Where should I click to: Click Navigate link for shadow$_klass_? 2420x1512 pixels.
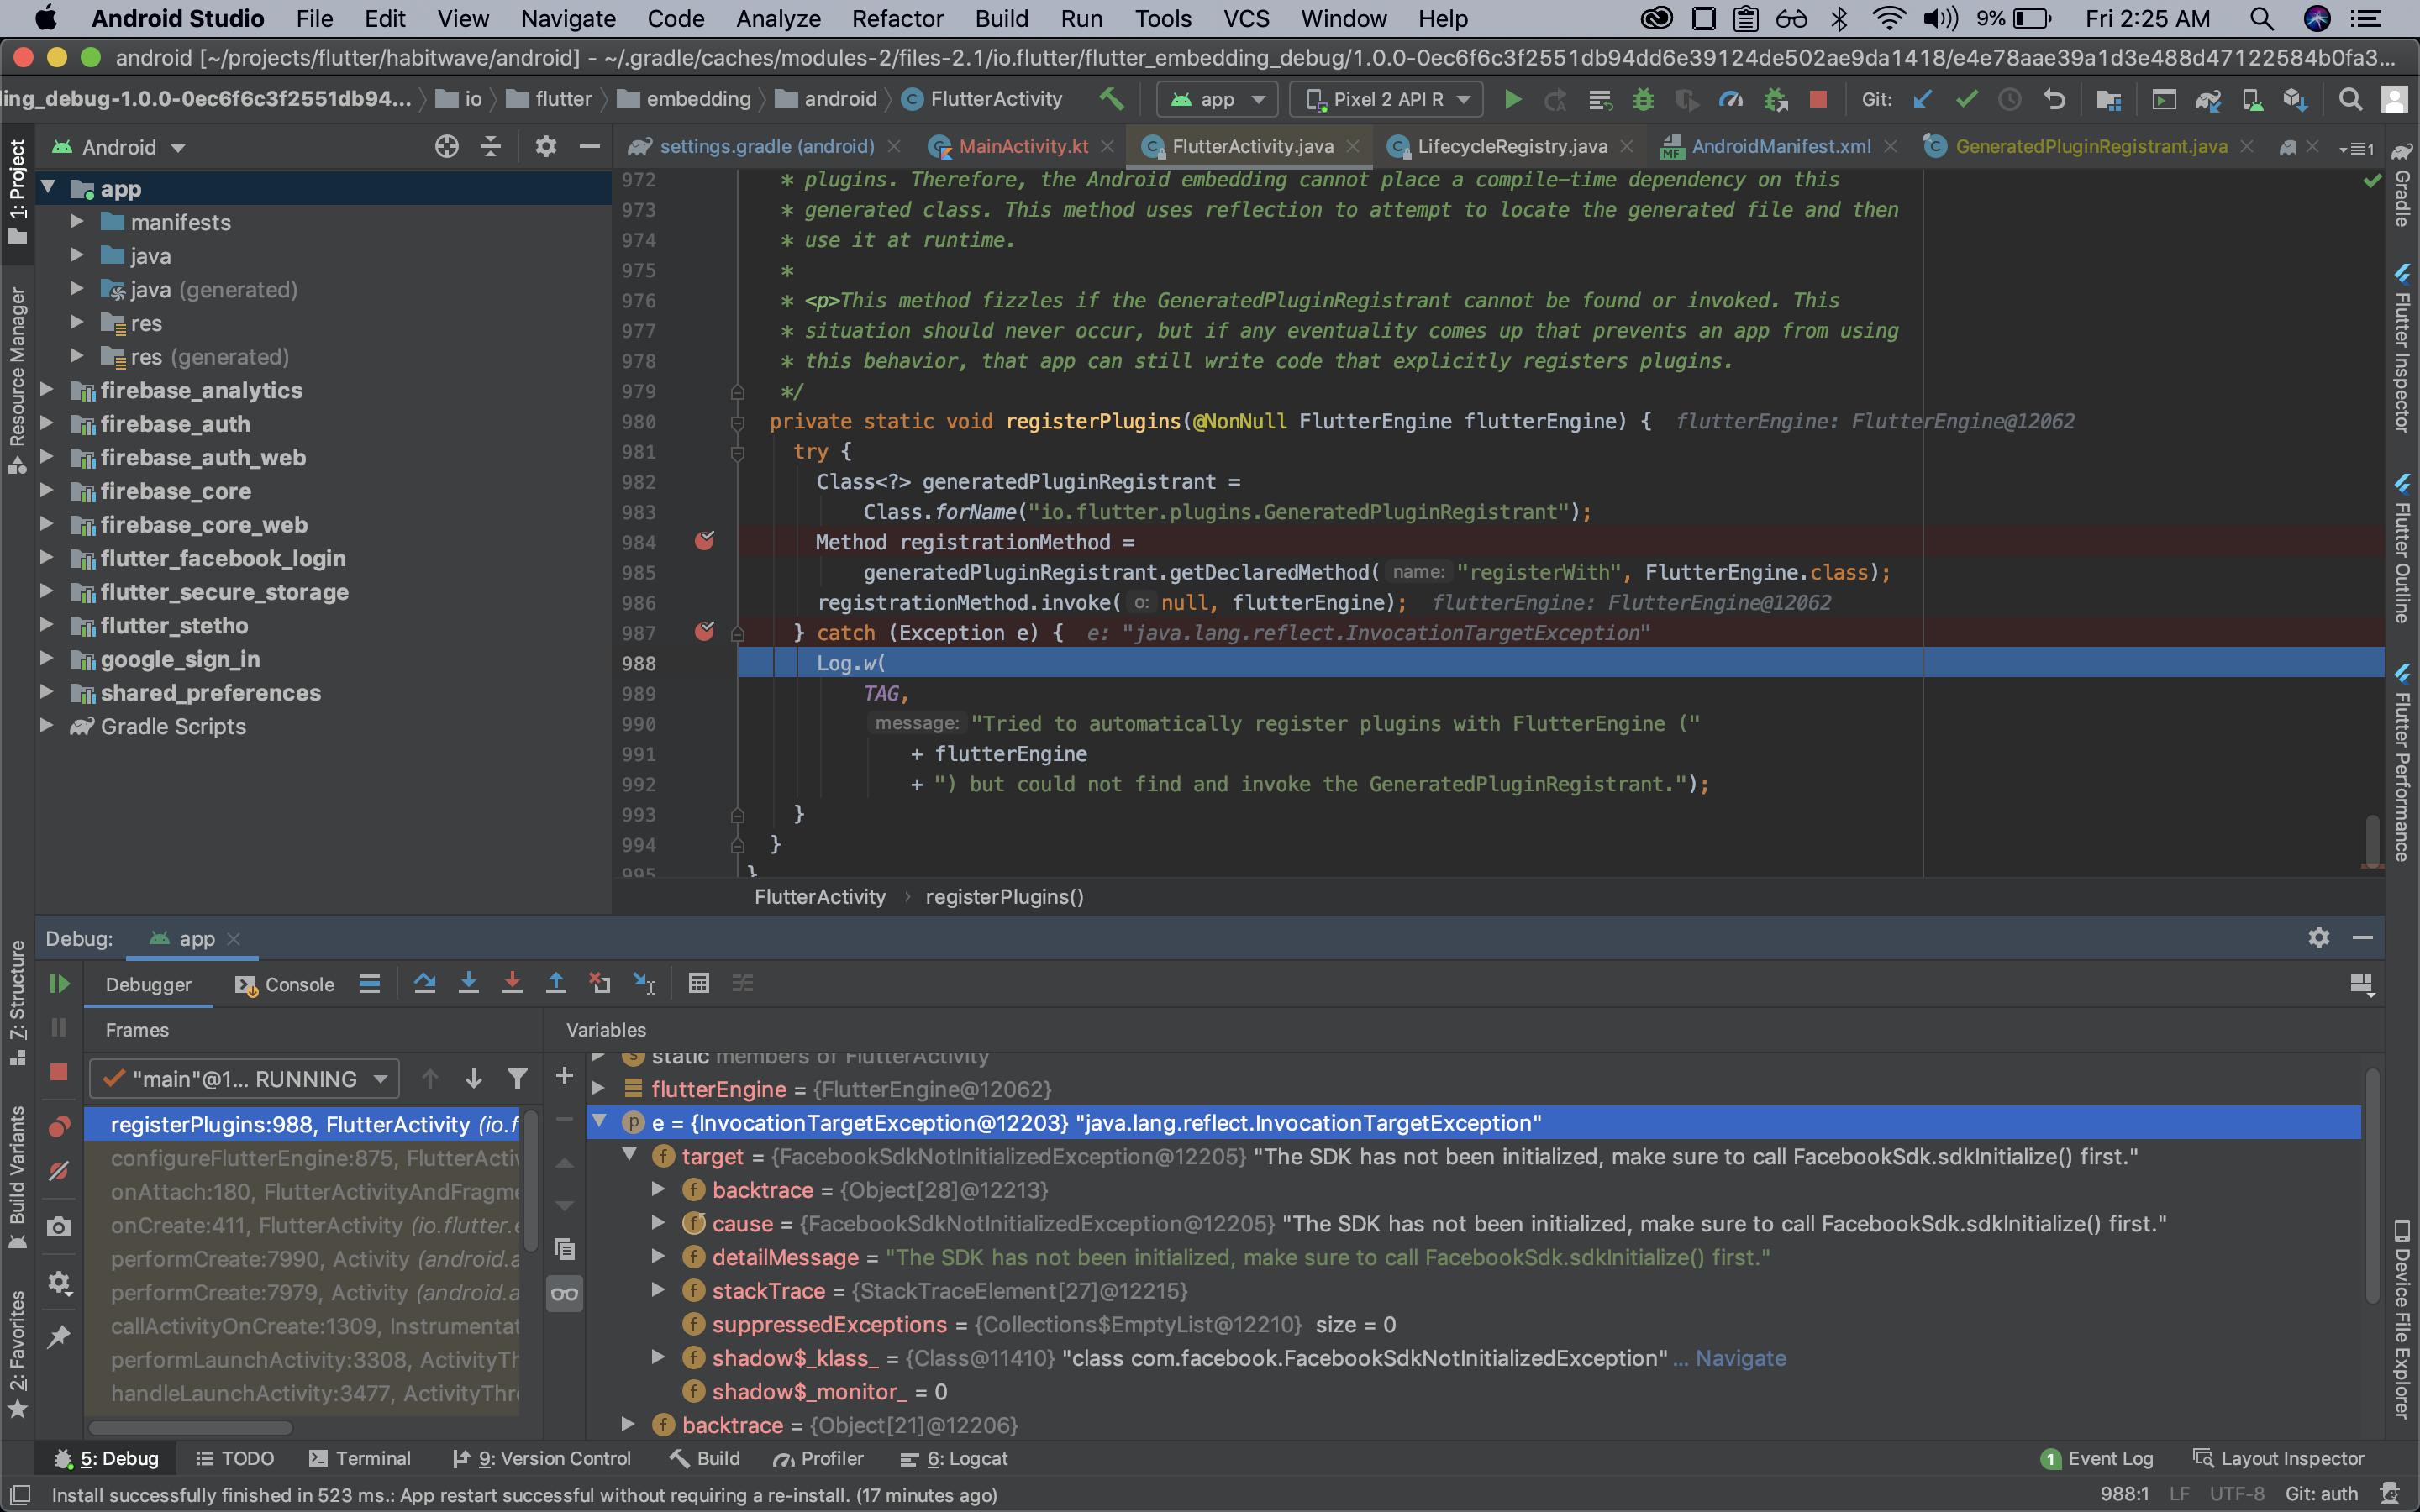(x=1740, y=1358)
